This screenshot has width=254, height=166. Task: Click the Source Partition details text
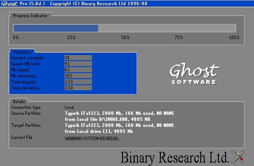coord(119,116)
